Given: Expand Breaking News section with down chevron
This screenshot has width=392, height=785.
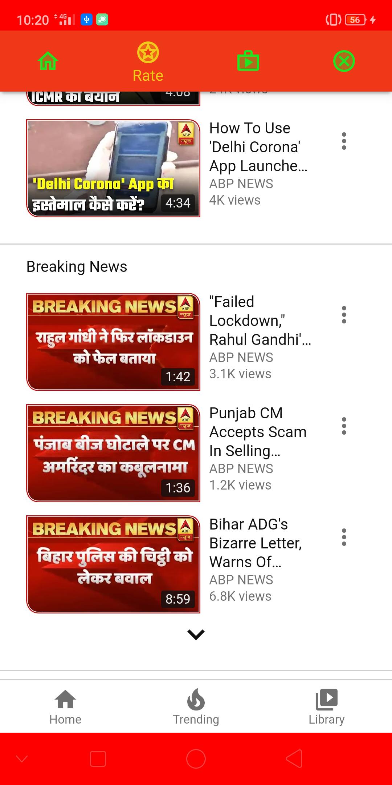Looking at the screenshot, I should pos(196,635).
